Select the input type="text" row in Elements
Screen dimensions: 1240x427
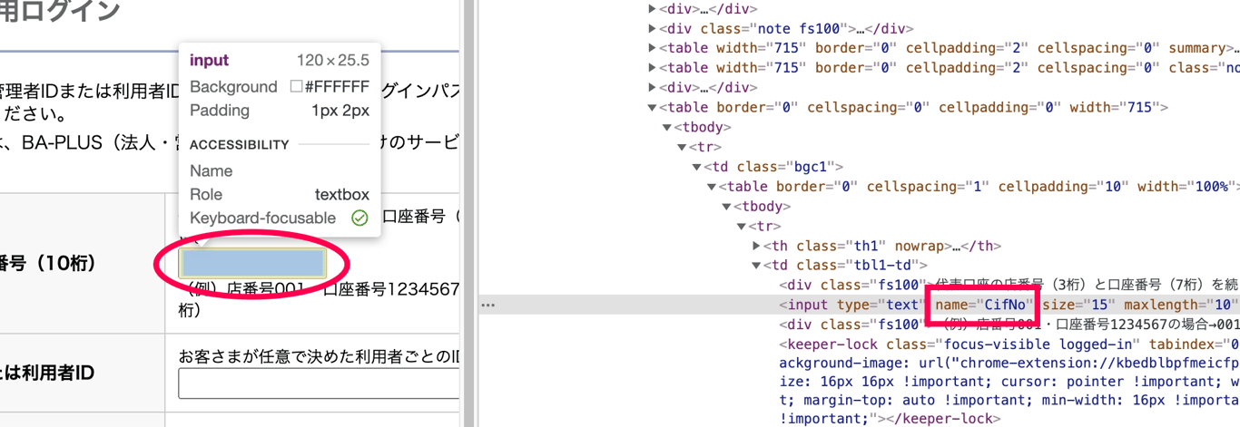(x=859, y=305)
